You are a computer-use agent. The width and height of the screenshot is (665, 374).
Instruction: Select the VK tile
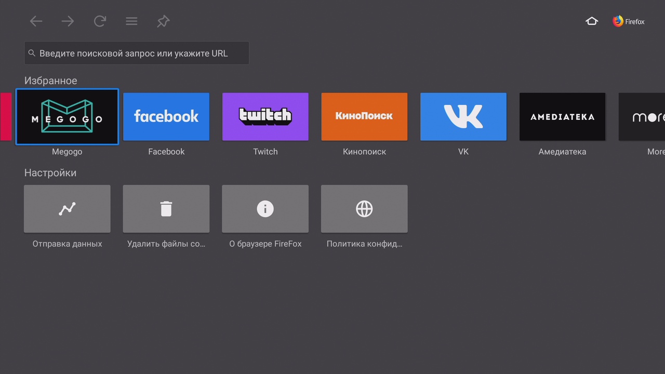pyautogui.click(x=463, y=117)
